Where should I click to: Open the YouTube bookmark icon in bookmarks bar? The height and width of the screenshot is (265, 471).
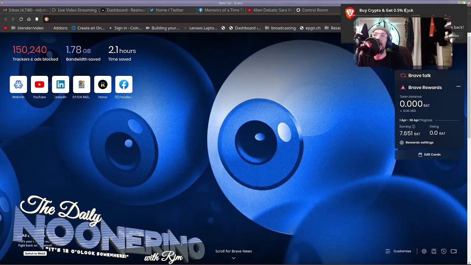5,28
